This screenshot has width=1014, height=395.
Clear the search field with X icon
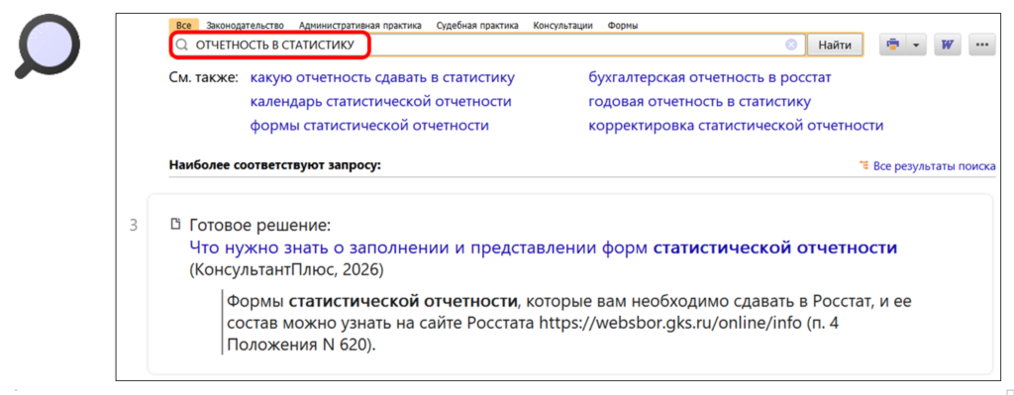[x=791, y=46]
